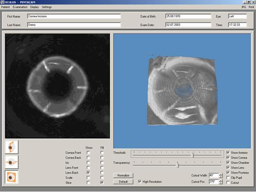Uncheck Show Cornea checkbox

228,158
